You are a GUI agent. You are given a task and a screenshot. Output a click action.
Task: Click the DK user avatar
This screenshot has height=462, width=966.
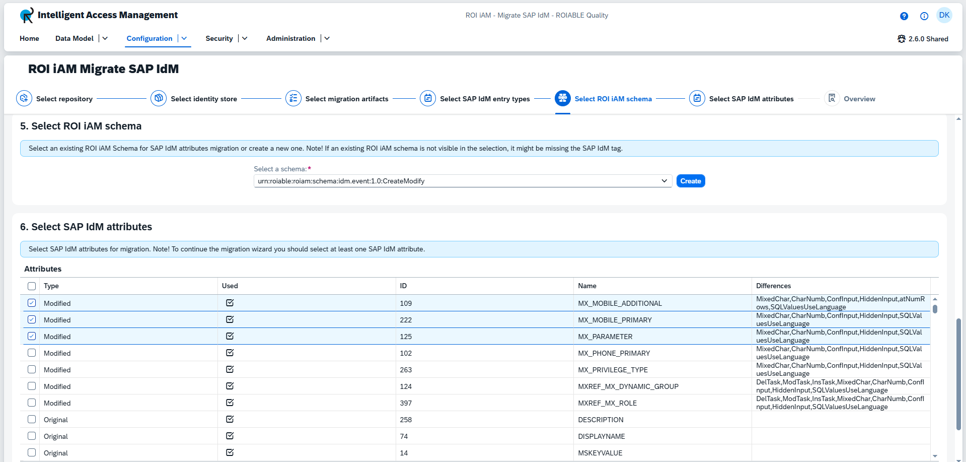pos(944,15)
